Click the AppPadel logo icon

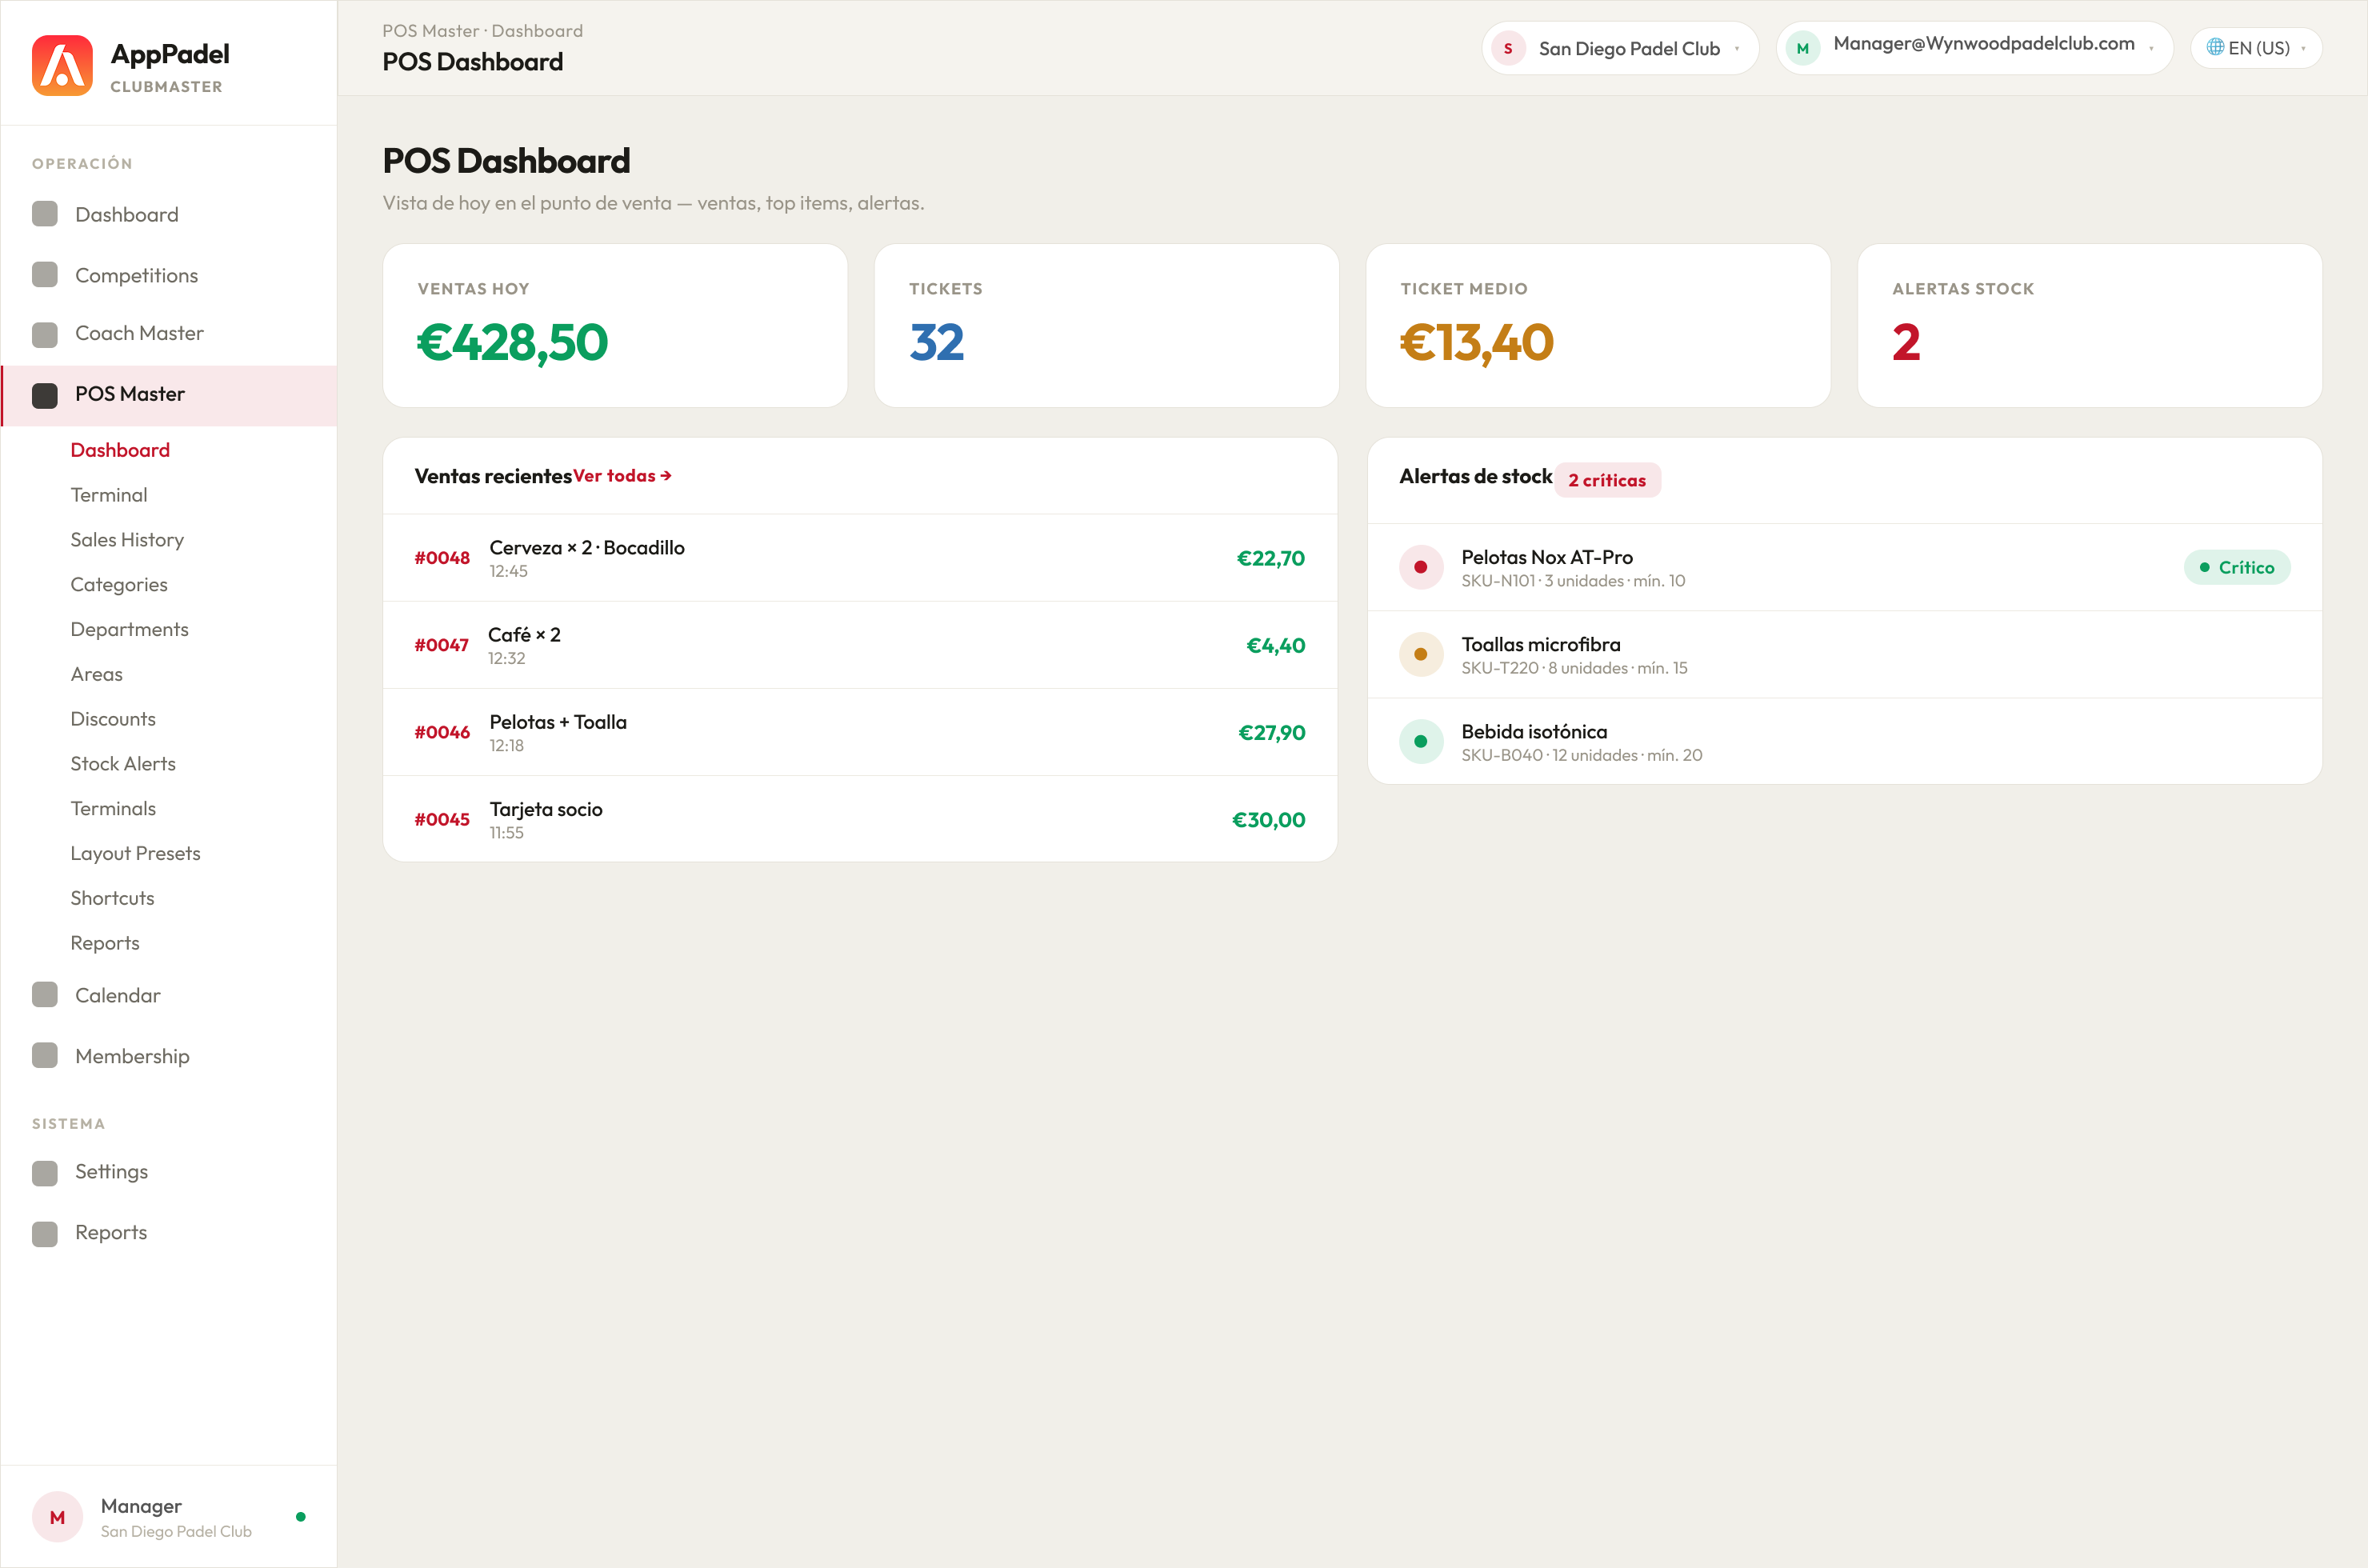click(x=62, y=66)
